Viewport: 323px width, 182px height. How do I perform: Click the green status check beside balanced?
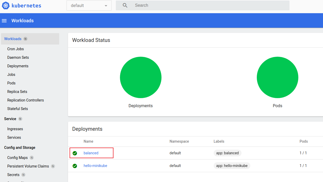click(x=75, y=153)
